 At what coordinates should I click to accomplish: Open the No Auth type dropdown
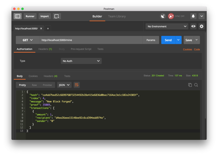click(x=81, y=61)
